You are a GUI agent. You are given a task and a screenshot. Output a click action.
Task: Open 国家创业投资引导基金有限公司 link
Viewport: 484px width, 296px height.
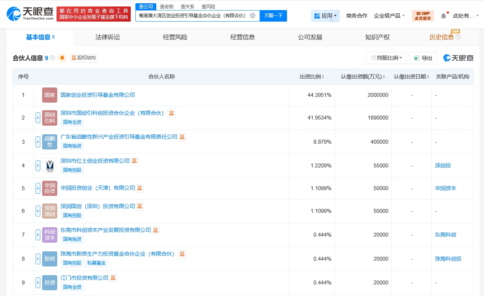click(98, 95)
